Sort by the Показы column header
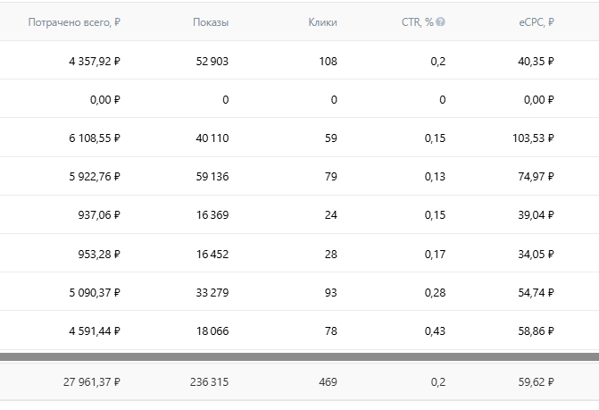Screen dimensions: 599x410 [211, 22]
